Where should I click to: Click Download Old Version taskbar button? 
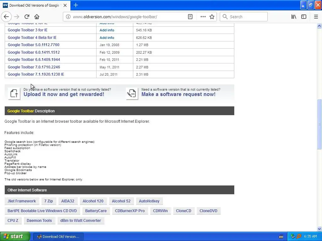58,237
